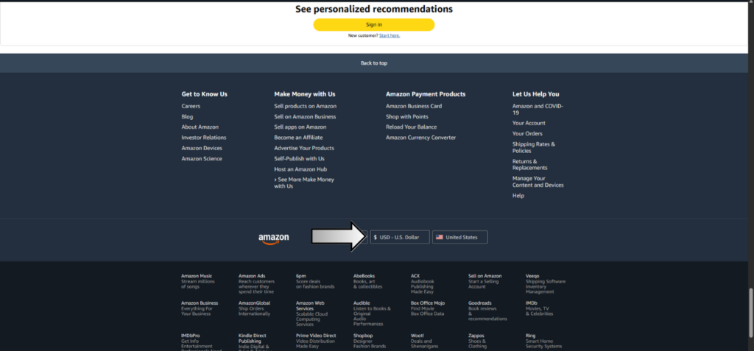Open Returns & Replacements link

coord(530,164)
